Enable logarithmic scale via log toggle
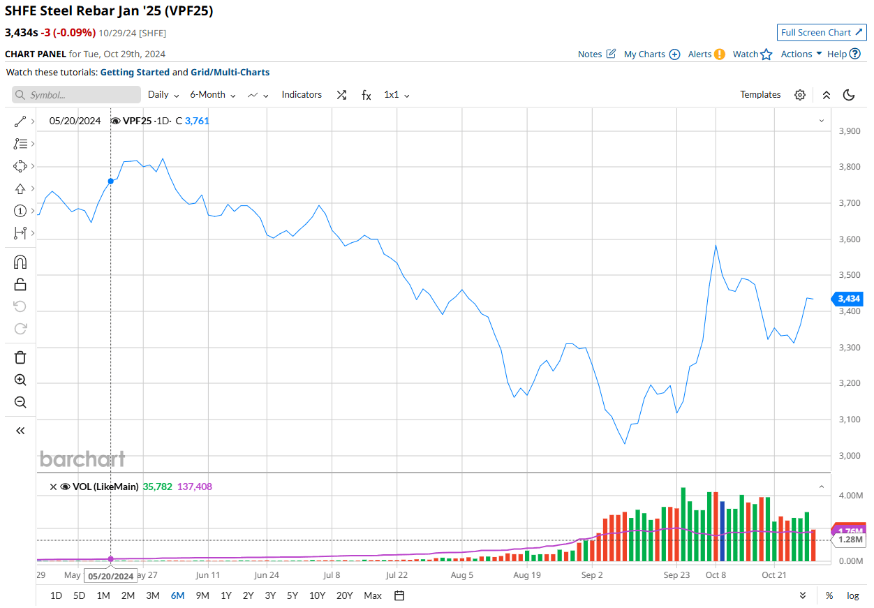874x608 pixels. tap(852, 595)
